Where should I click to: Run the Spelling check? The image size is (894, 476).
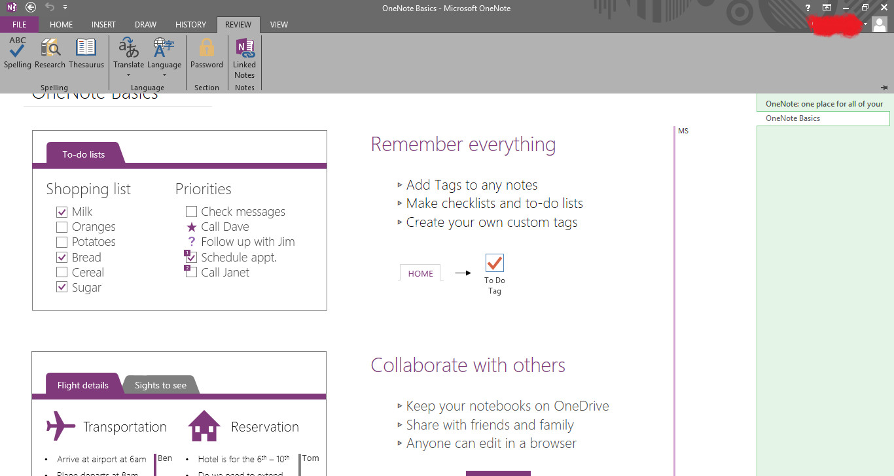click(x=18, y=53)
